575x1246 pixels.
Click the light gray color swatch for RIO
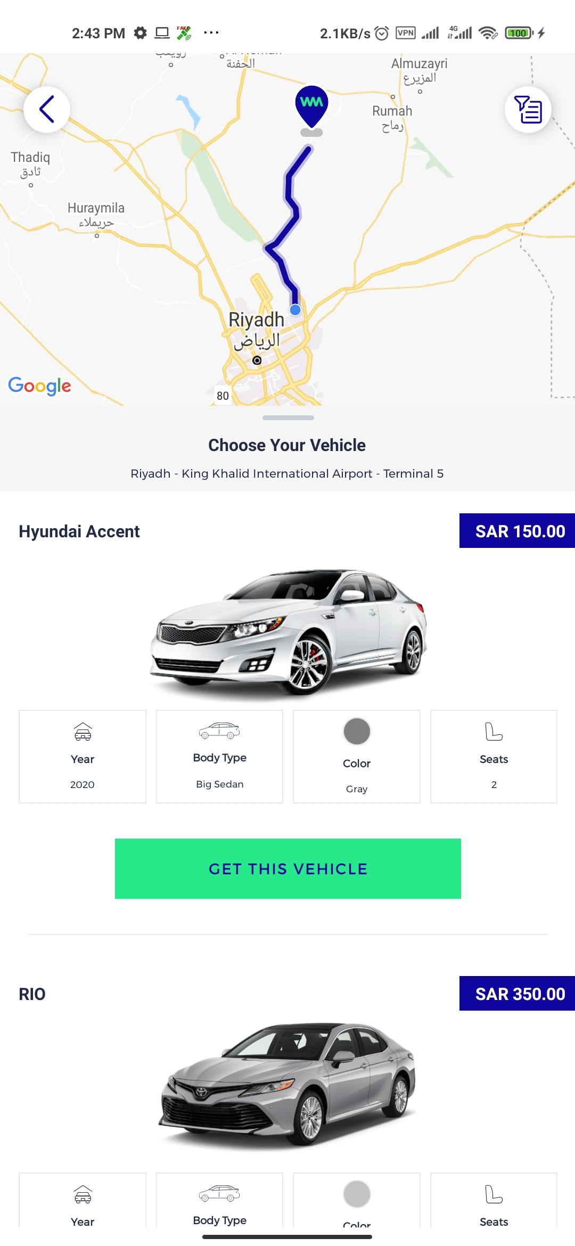[357, 1194]
